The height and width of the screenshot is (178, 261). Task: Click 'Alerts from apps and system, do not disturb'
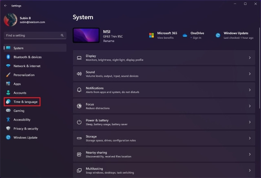click(113, 92)
